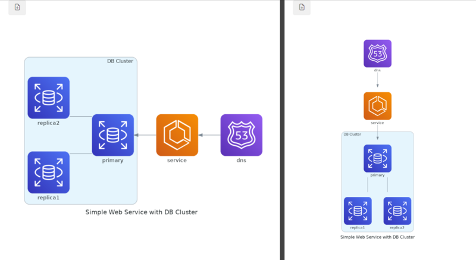The width and height of the screenshot is (476, 260).
Task: Click the DB Cluster label in right diagram
Action: pyautogui.click(x=352, y=134)
